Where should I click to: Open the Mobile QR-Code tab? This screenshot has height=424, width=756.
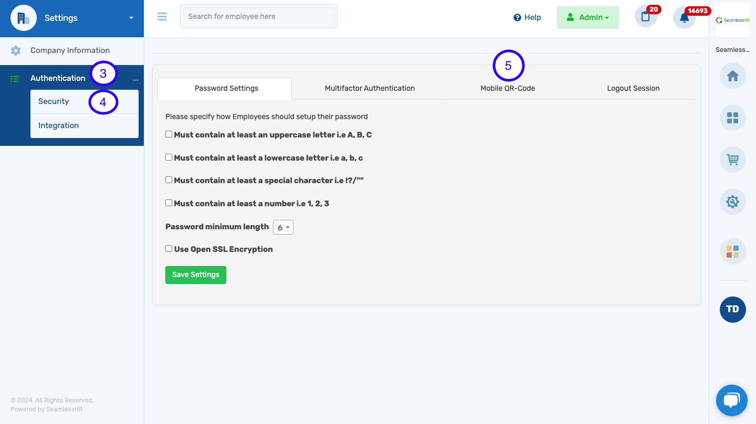508,88
